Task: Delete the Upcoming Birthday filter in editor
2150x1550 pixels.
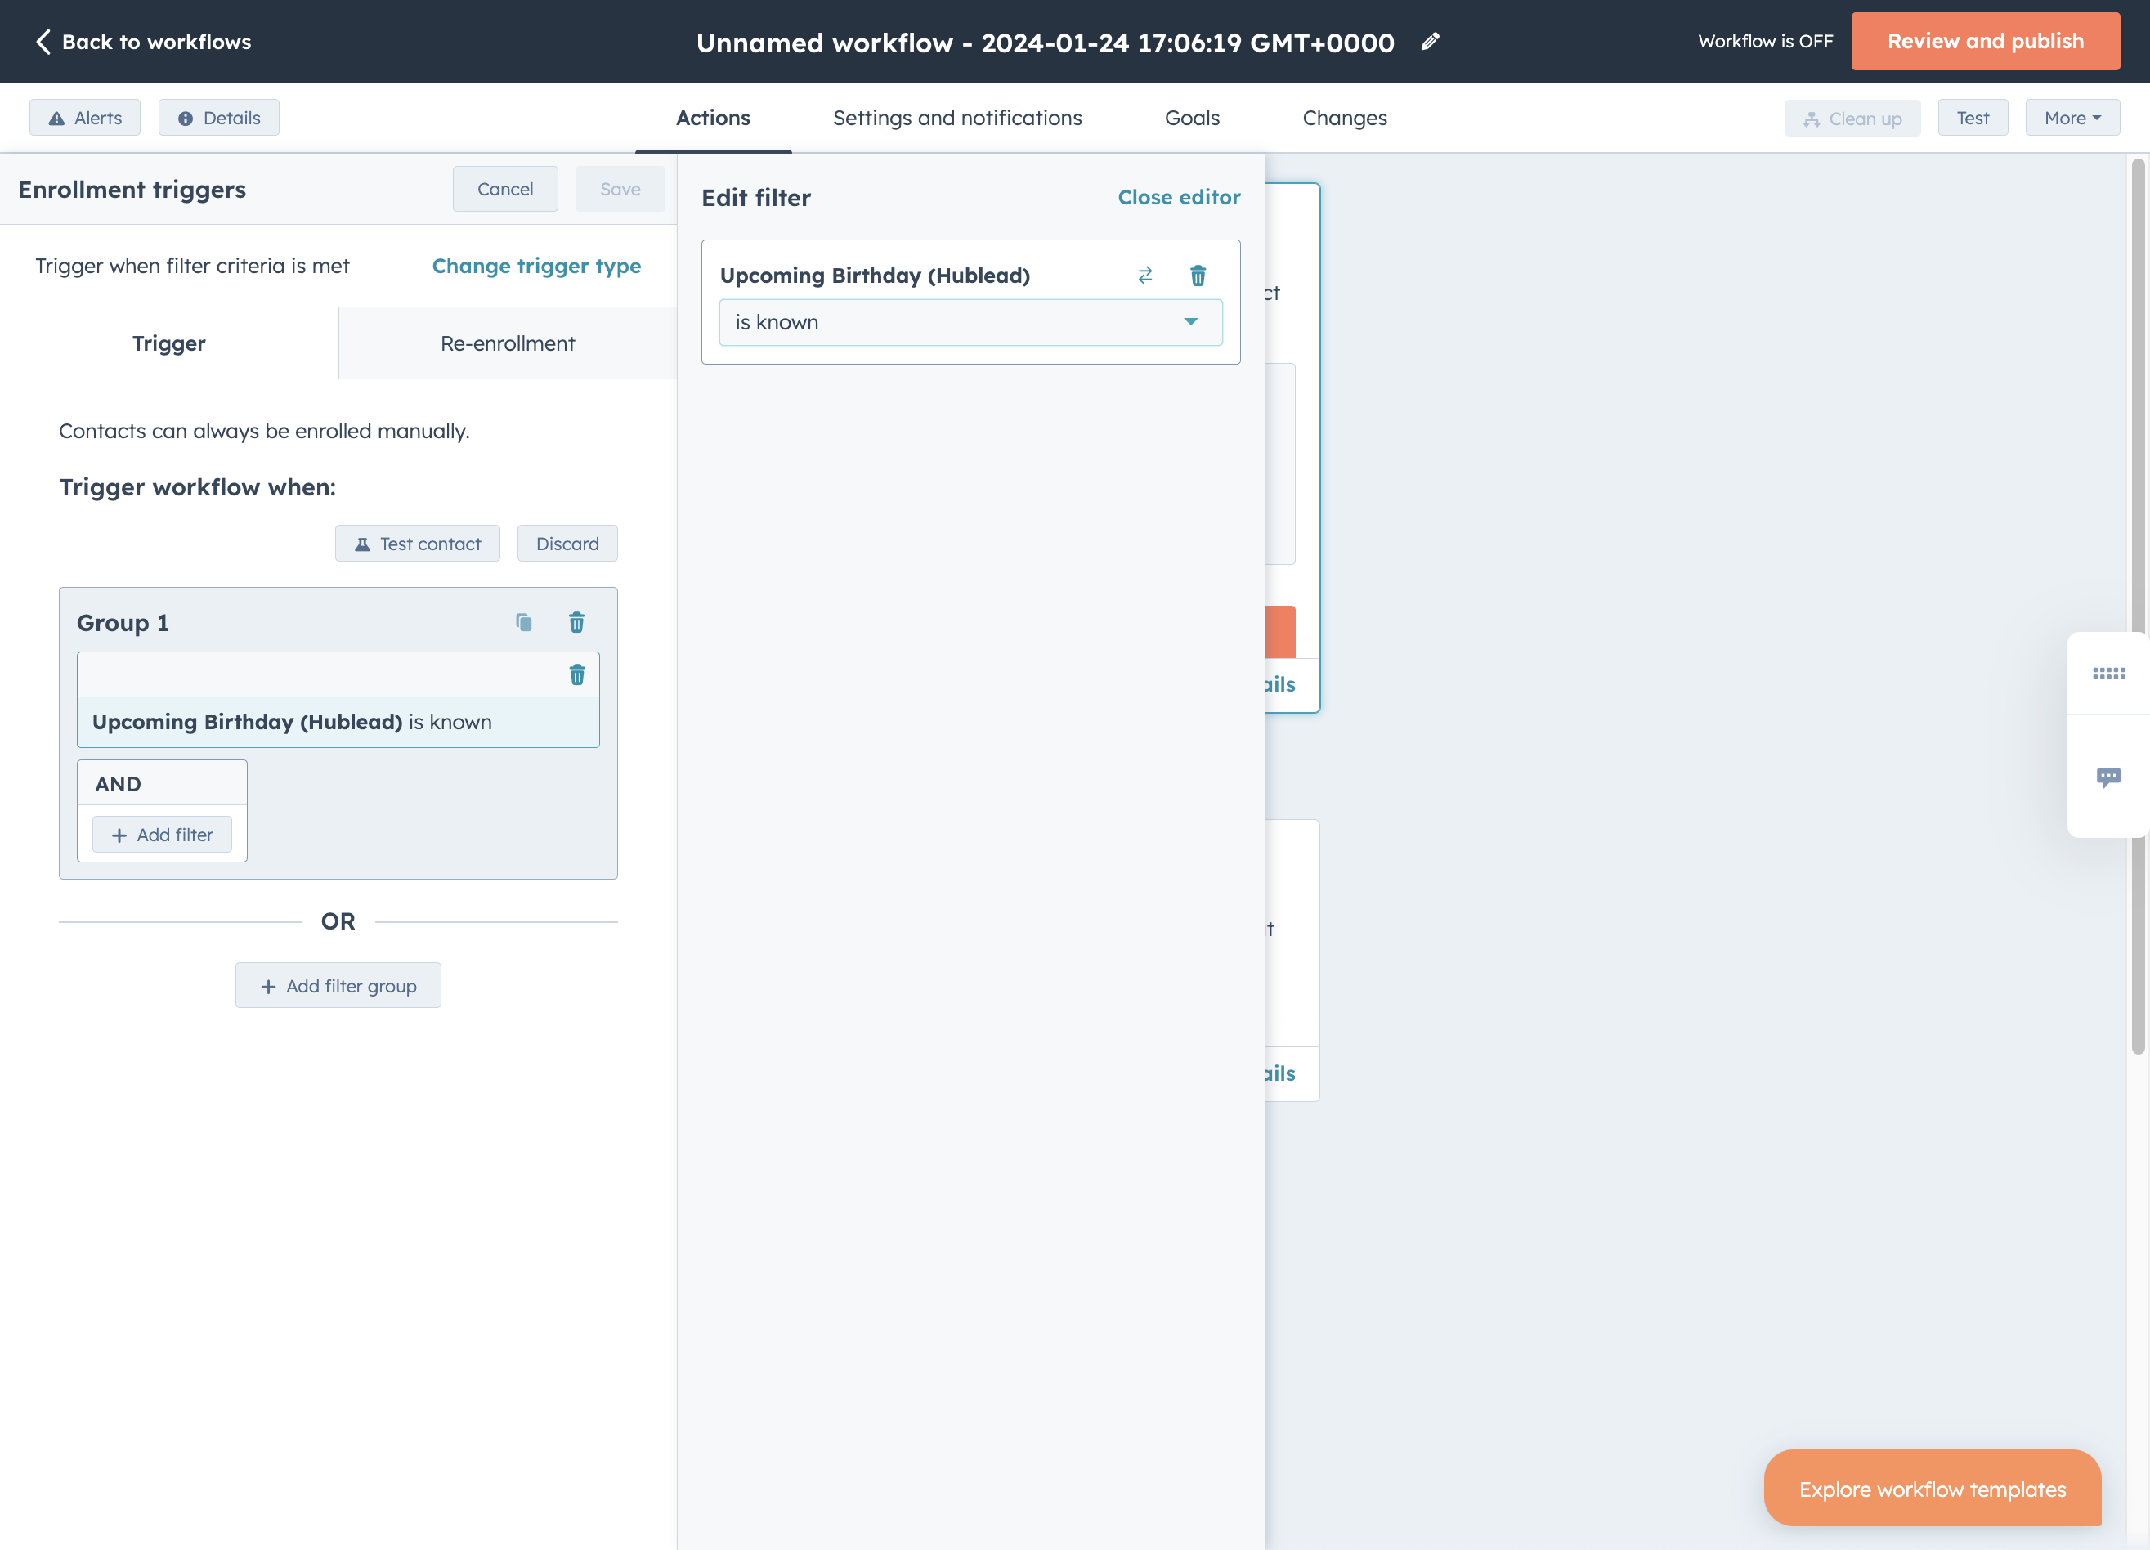Action: click(x=1198, y=275)
